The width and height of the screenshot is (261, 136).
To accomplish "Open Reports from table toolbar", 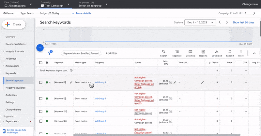I will pyautogui.click(x=203, y=53).
